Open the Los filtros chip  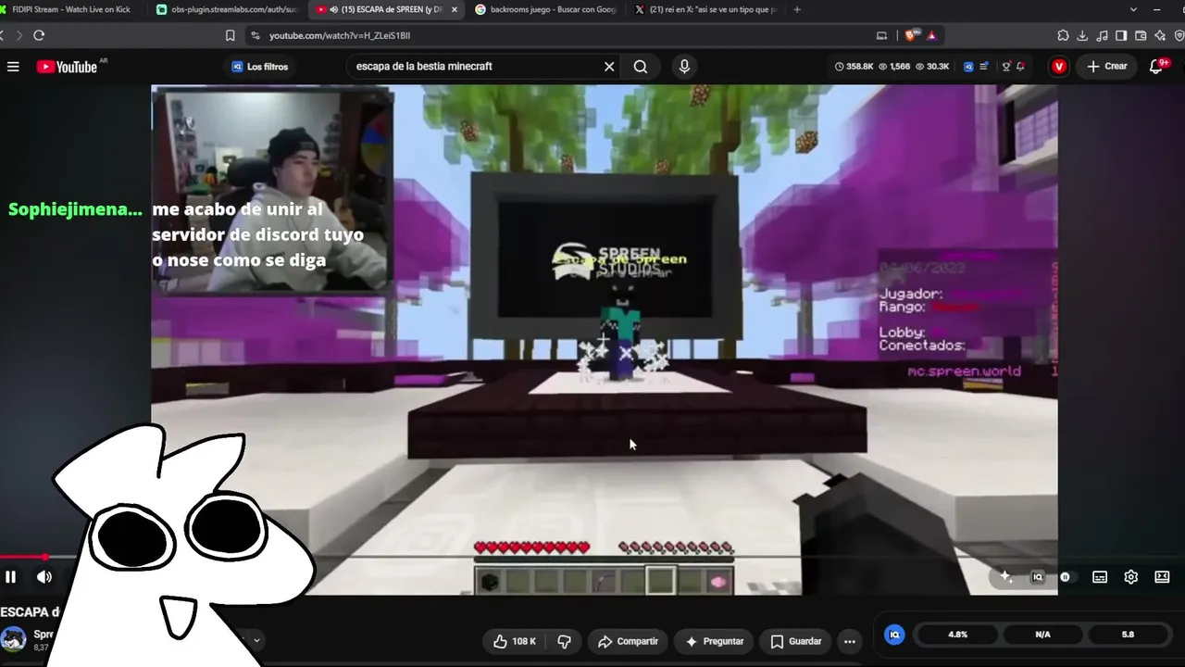tap(260, 67)
